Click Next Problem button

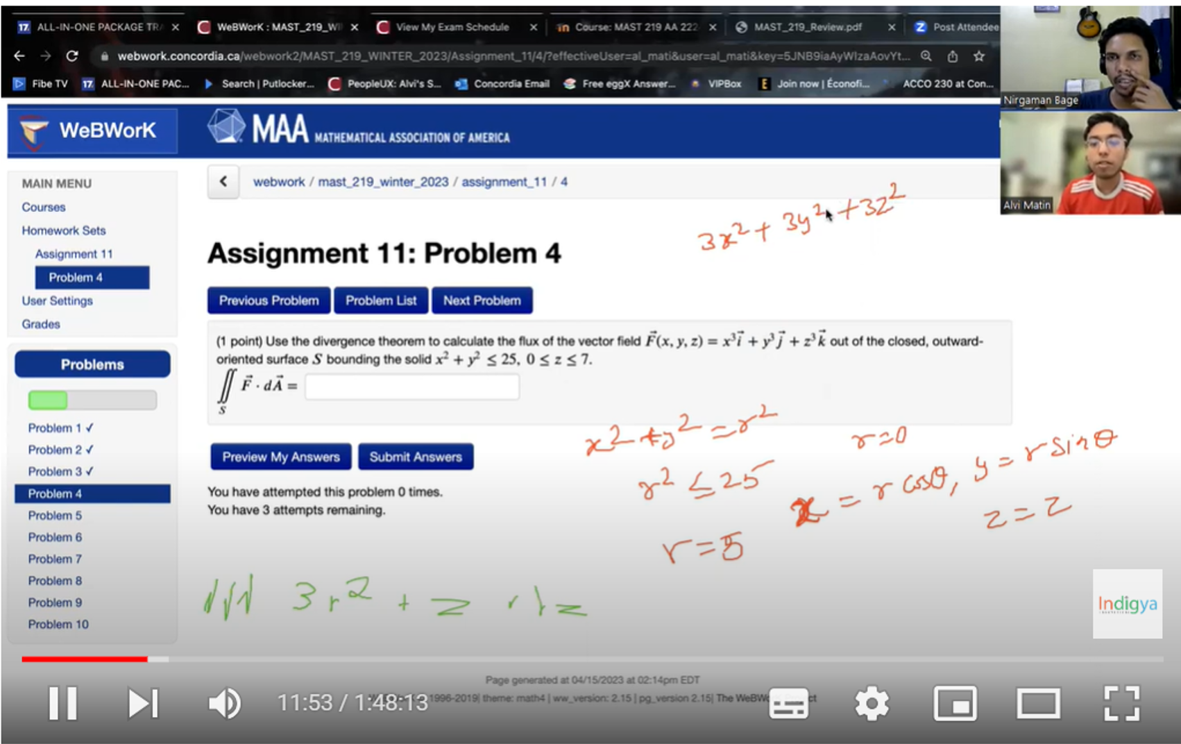(x=482, y=301)
